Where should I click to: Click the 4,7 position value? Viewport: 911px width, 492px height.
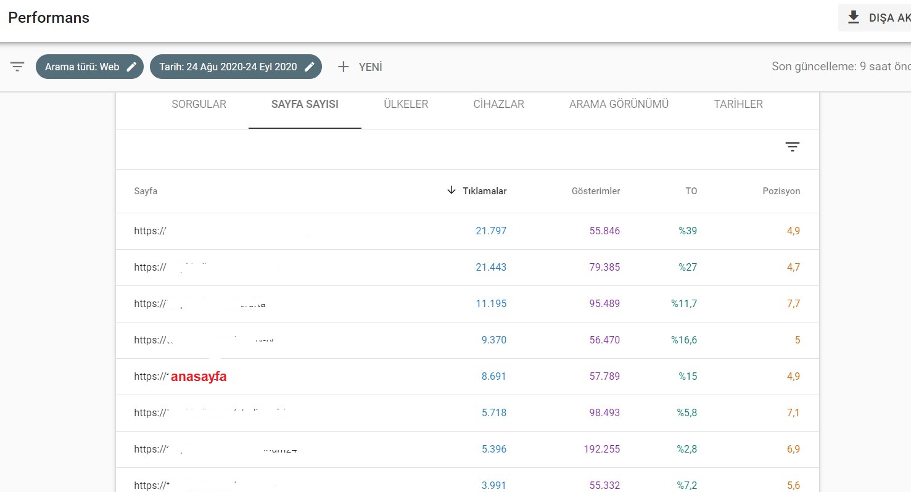coord(794,268)
